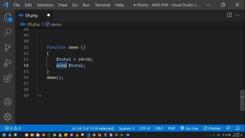The image size is (245, 138).
Task: Open the Explorer view in the activity bar
Action: tap(8, 17)
